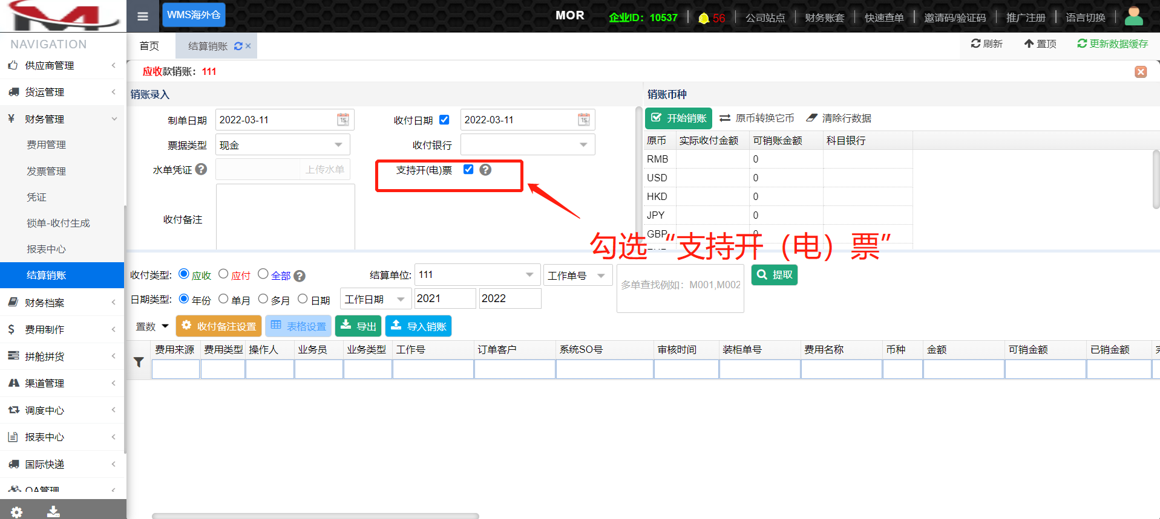Click help icon next to 支持开(电)票

point(485,170)
